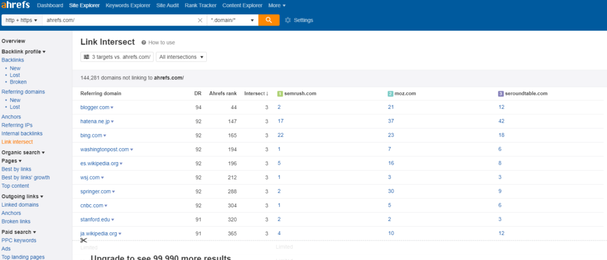Open Internal backlinks in the sidebar

[22, 133]
